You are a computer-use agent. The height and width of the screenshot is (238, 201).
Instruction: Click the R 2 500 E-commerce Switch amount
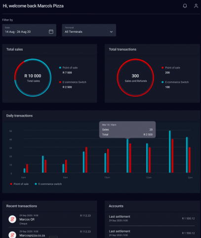[x=67, y=87]
